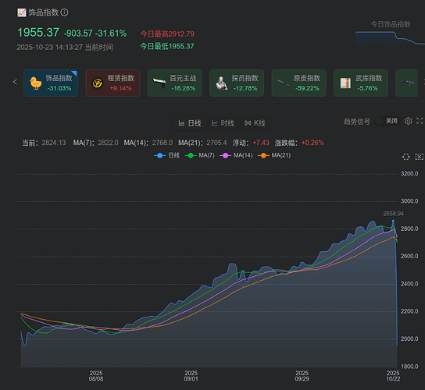
Task: Click the MA(21) value 2705.4
Action: tap(216, 143)
